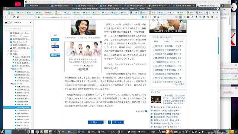Viewport: 238px width, 134px height.
Task: Collapse the 弁護士 bookmark folder
Action: [x=9, y=54]
